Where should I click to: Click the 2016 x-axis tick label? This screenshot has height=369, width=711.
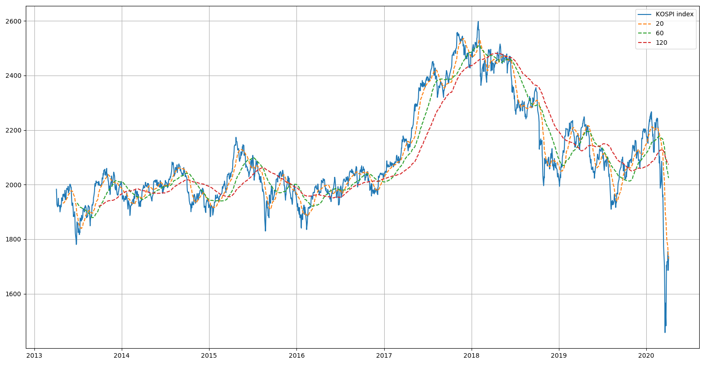296,355
